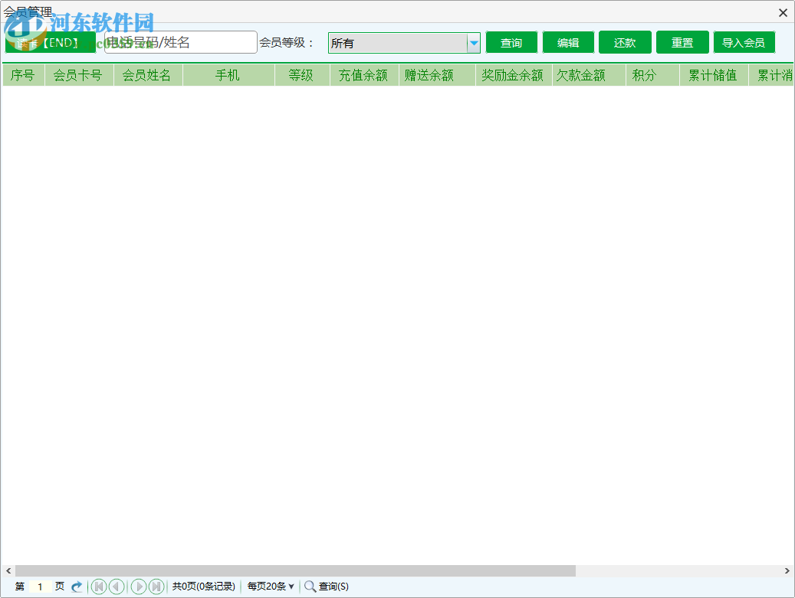Focus the 电话号码/姓名 search field
The width and height of the screenshot is (795, 598).
pyautogui.click(x=180, y=43)
